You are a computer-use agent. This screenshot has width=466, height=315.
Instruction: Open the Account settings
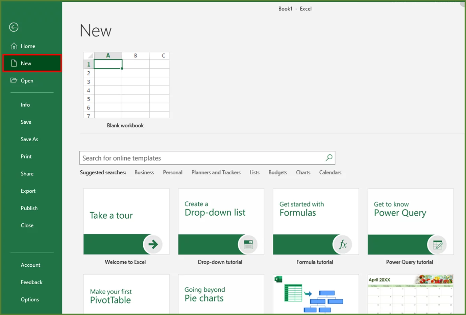click(x=30, y=265)
